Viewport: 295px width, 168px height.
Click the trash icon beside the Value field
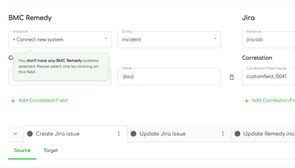point(232,77)
